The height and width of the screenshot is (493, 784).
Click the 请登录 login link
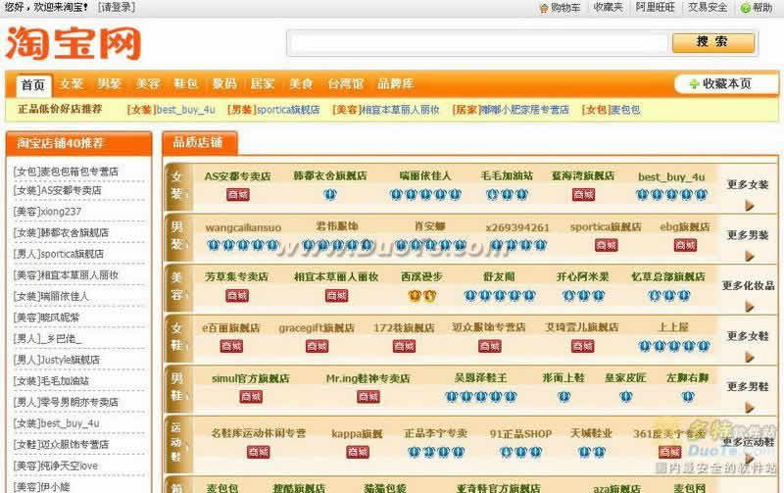click(117, 8)
